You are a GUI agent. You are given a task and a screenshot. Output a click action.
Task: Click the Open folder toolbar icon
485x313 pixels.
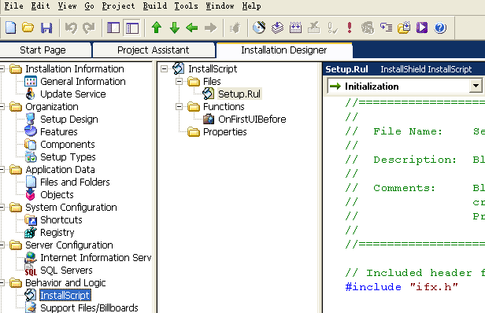28,28
